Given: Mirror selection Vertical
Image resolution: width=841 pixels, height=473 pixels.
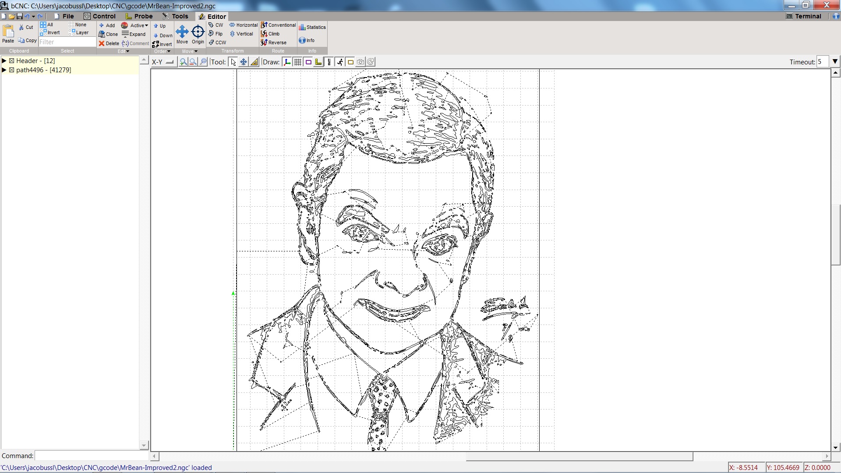Looking at the screenshot, I should tap(242, 34).
